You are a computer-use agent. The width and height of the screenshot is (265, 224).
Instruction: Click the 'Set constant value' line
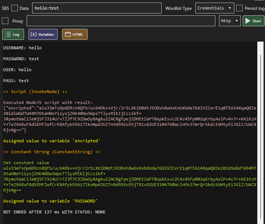[x=26, y=163]
